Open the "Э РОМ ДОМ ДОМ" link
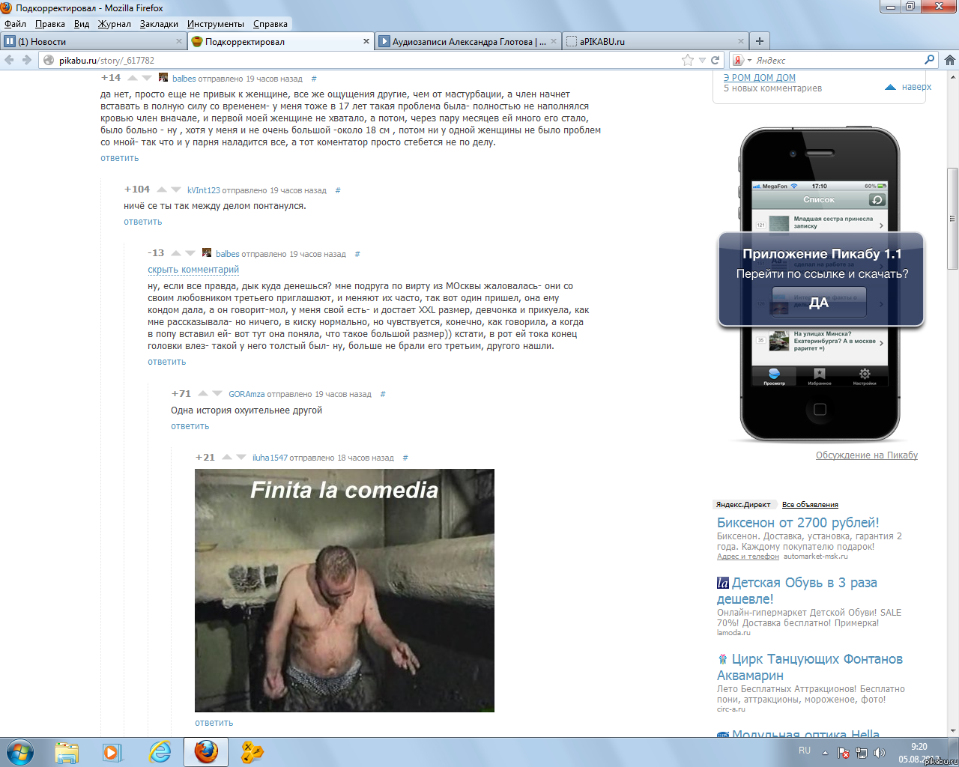This screenshot has width=959, height=767. [x=760, y=78]
